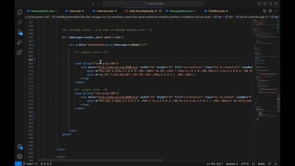Open notifications bell in status bar
This screenshot has height=166, width=295.
276,164
